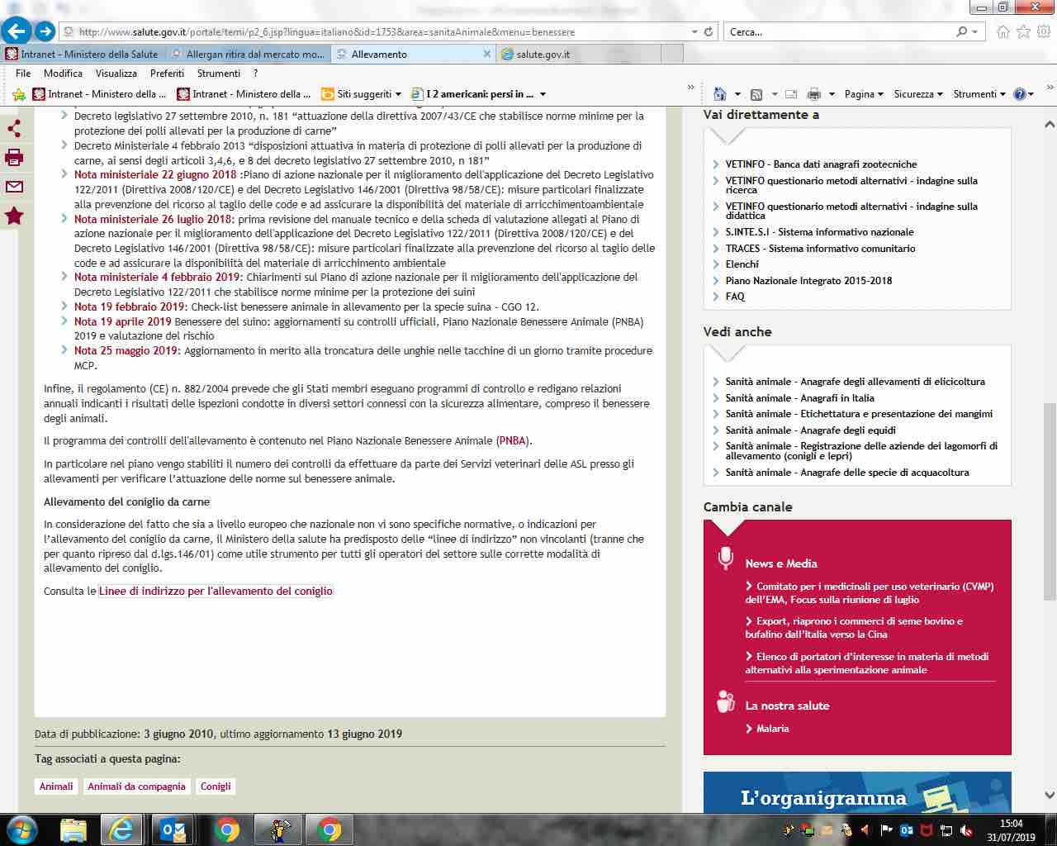Click the red star icon on page sidebar
This screenshot has width=1057, height=846.
(x=14, y=216)
